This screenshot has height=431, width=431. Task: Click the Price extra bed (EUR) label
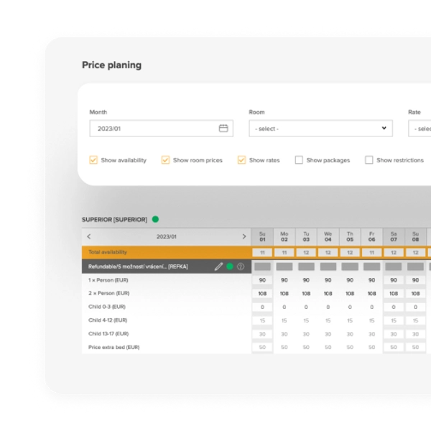click(x=113, y=347)
